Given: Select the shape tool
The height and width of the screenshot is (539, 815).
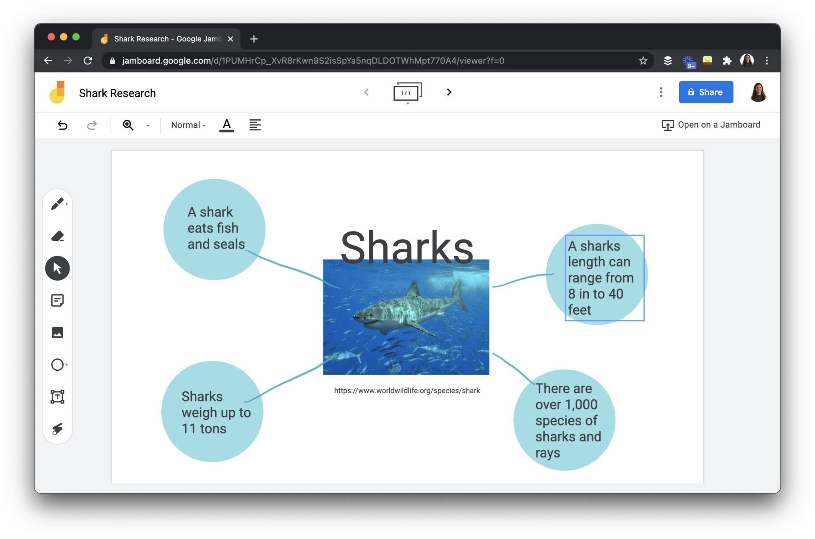Looking at the screenshot, I should (57, 364).
